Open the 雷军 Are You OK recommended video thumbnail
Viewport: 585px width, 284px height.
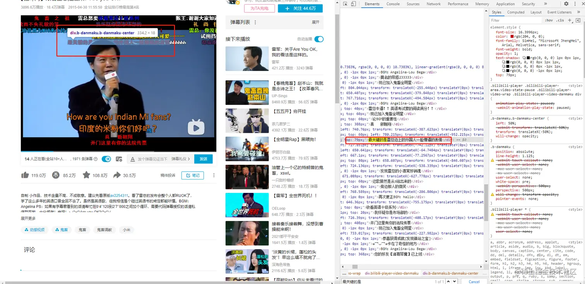pyautogui.click(x=247, y=58)
